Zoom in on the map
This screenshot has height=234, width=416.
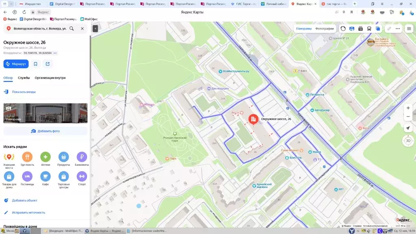tap(408, 108)
